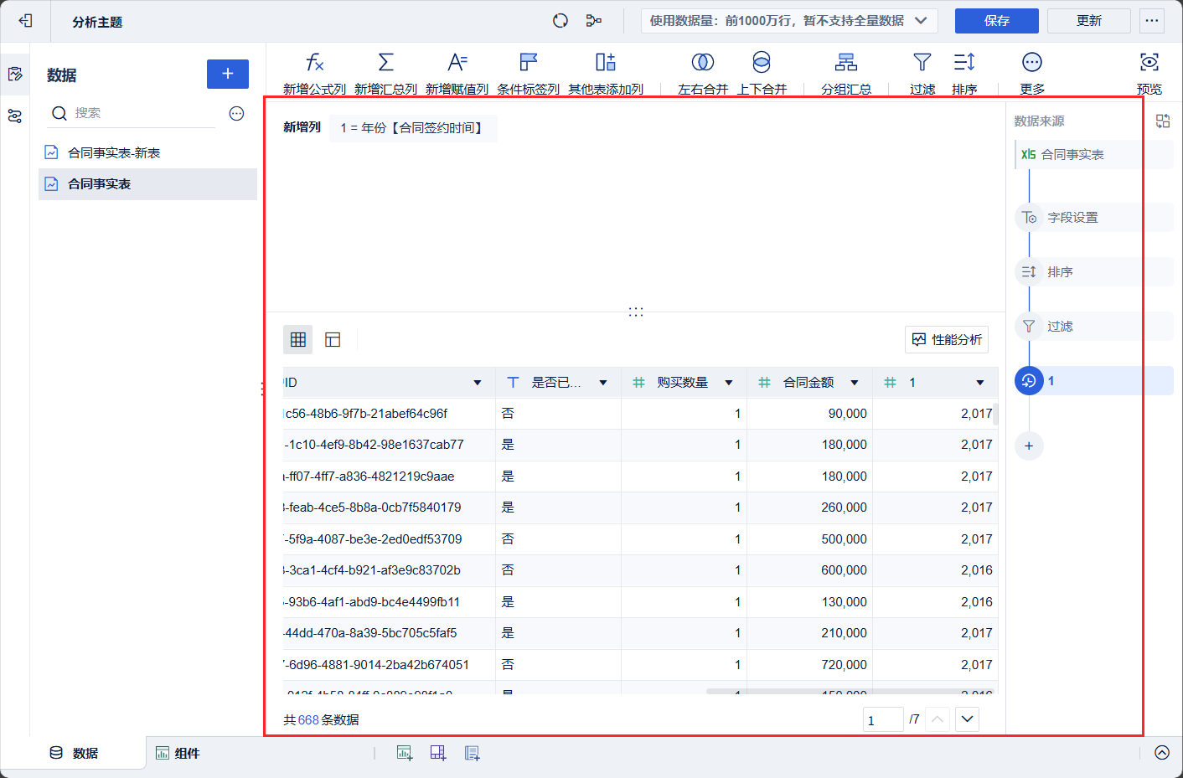Open 性能分析 performance analysis
This screenshot has width=1183, height=778.
click(947, 339)
